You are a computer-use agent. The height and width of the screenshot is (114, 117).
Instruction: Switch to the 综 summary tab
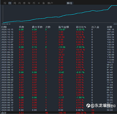5,3
